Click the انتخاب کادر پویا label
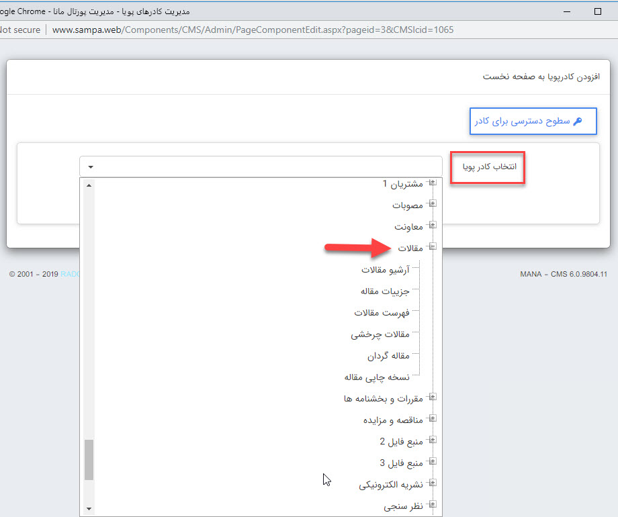Screen dimensions: 618x517 pos(488,167)
